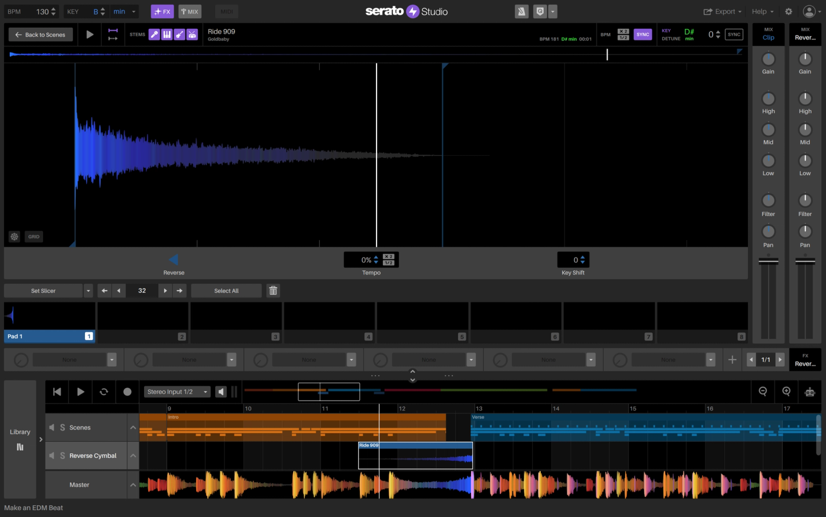Open the Export menu
This screenshot has height=517, width=826.
coord(722,11)
